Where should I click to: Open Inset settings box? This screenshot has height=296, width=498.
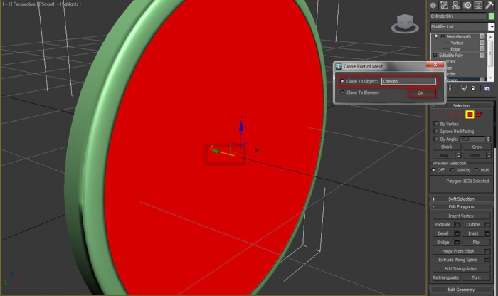point(487,233)
